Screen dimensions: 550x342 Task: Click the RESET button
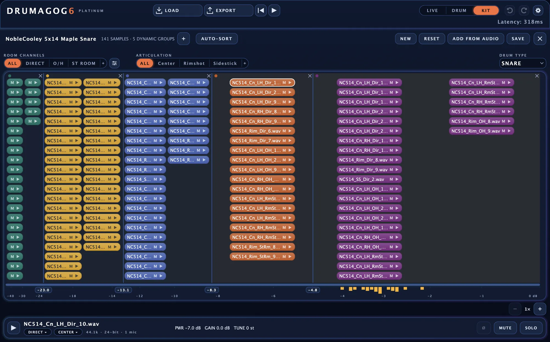click(x=432, y=39)
